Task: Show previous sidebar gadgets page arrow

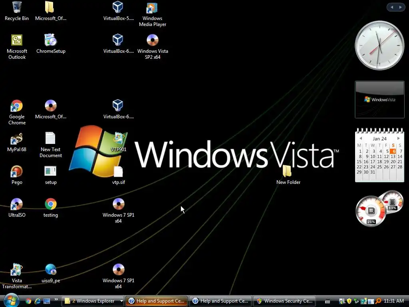Action: (392, 7)
